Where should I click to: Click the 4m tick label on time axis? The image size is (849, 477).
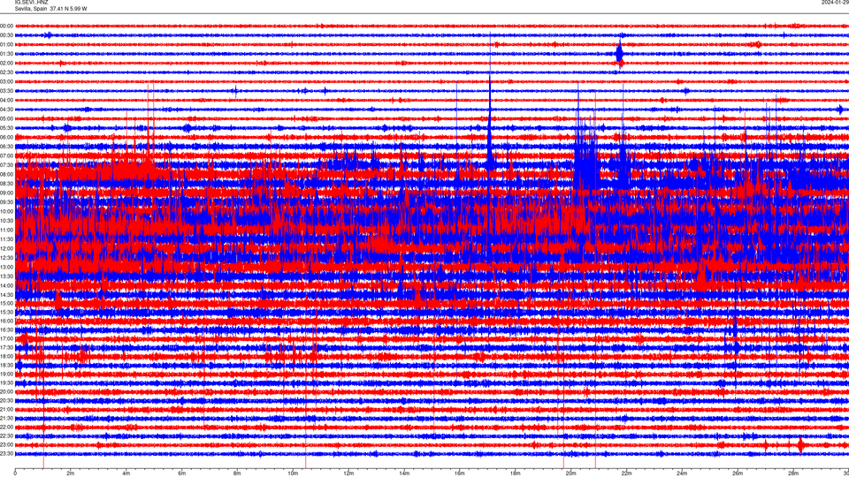tap(126, 473)
